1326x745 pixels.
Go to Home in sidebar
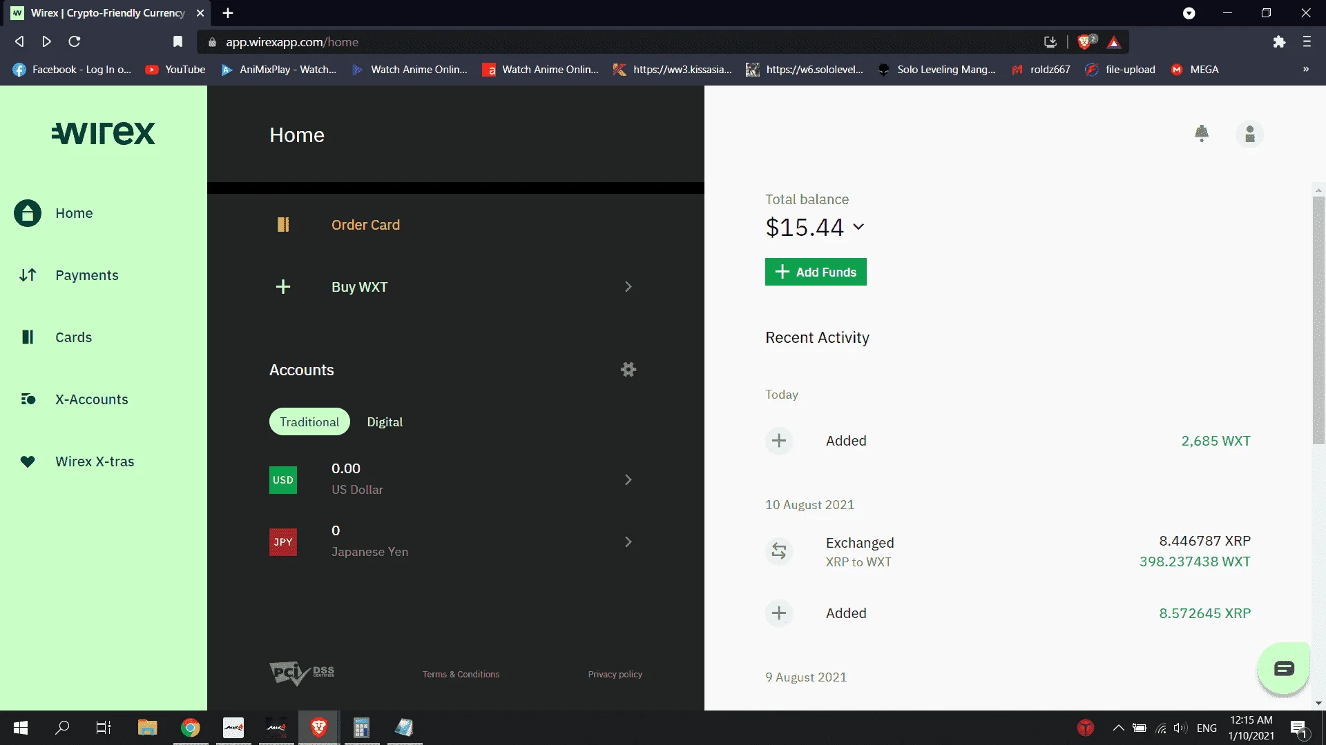click(x=74, y=213)
